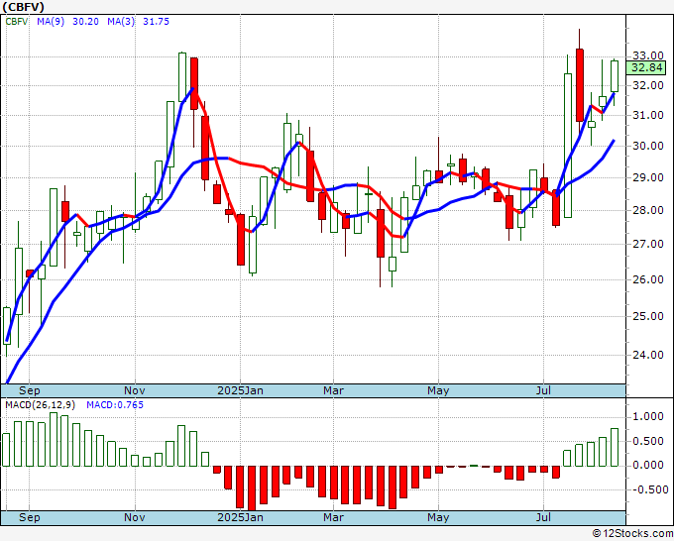
Task: Click the May label on price chart axis
Action: 438,390
